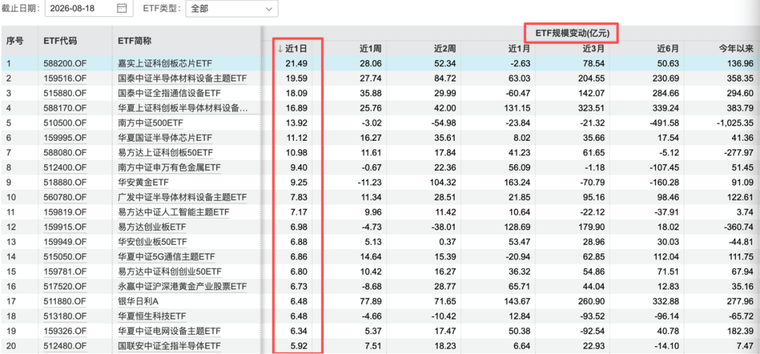This screenshot has width=760, height=354.
Task: Click the 77.89 value in 近1周
Action: [372, 302]
